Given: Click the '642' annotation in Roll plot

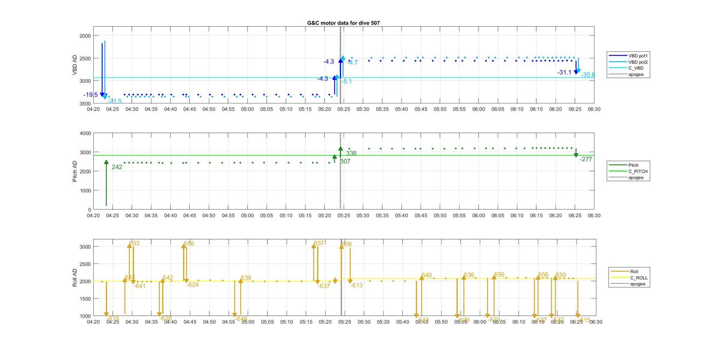Looking at the screenshot, I should tap(168, 278).
